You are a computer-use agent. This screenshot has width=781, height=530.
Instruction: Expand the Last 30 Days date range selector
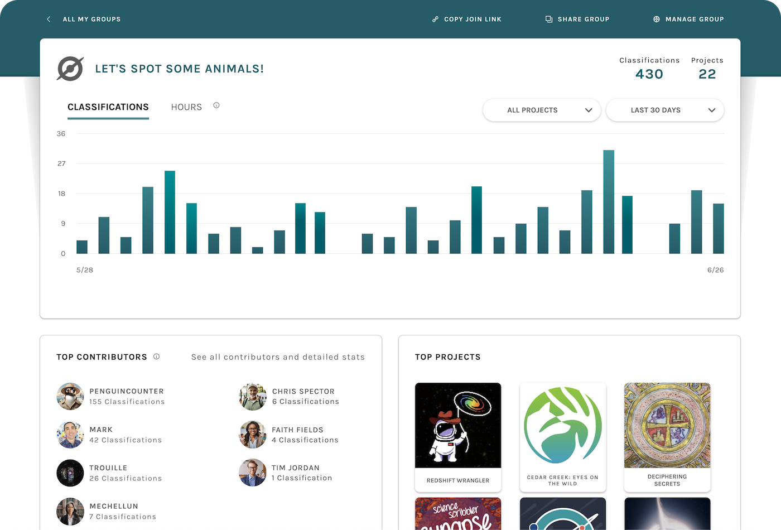coord(664,110)
